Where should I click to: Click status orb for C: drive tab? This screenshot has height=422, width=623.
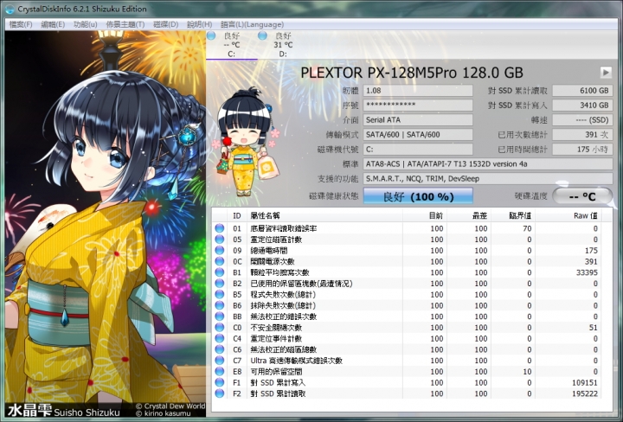[211, 35]
